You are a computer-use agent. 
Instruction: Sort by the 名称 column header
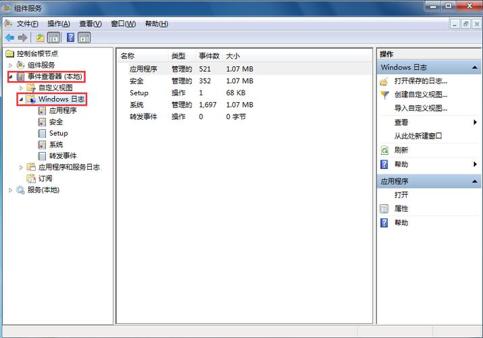tap(143, 55)
